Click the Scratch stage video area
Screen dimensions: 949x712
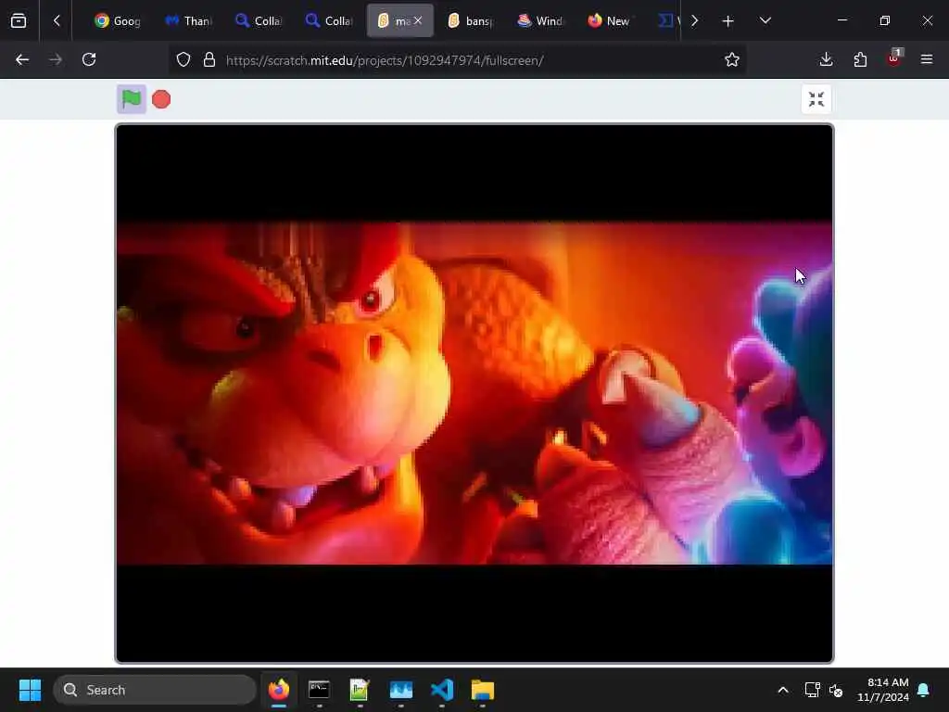coord(474,393)
